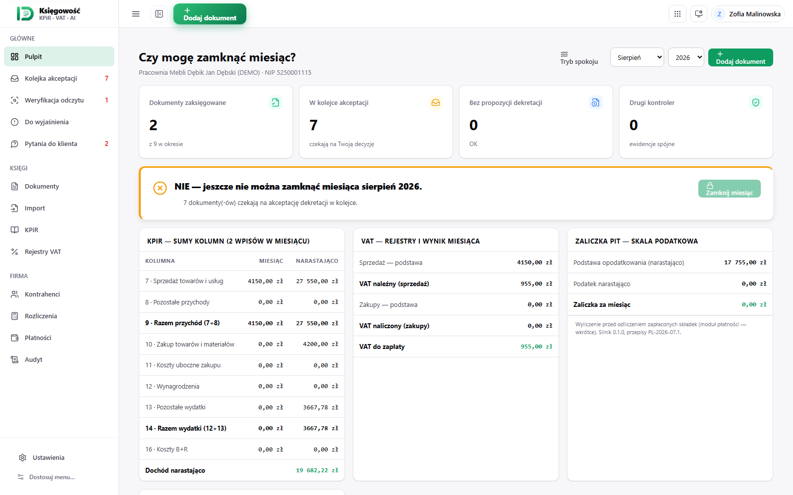Click the VAT do zapłaty amount 955,00 zł

click(x=536, y=346)
